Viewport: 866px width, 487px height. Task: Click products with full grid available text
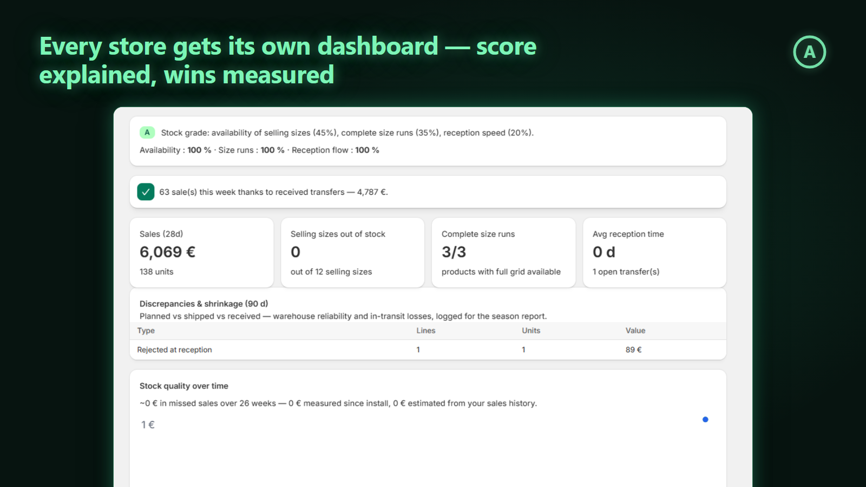pyautogui.click(x=501, y=272)
